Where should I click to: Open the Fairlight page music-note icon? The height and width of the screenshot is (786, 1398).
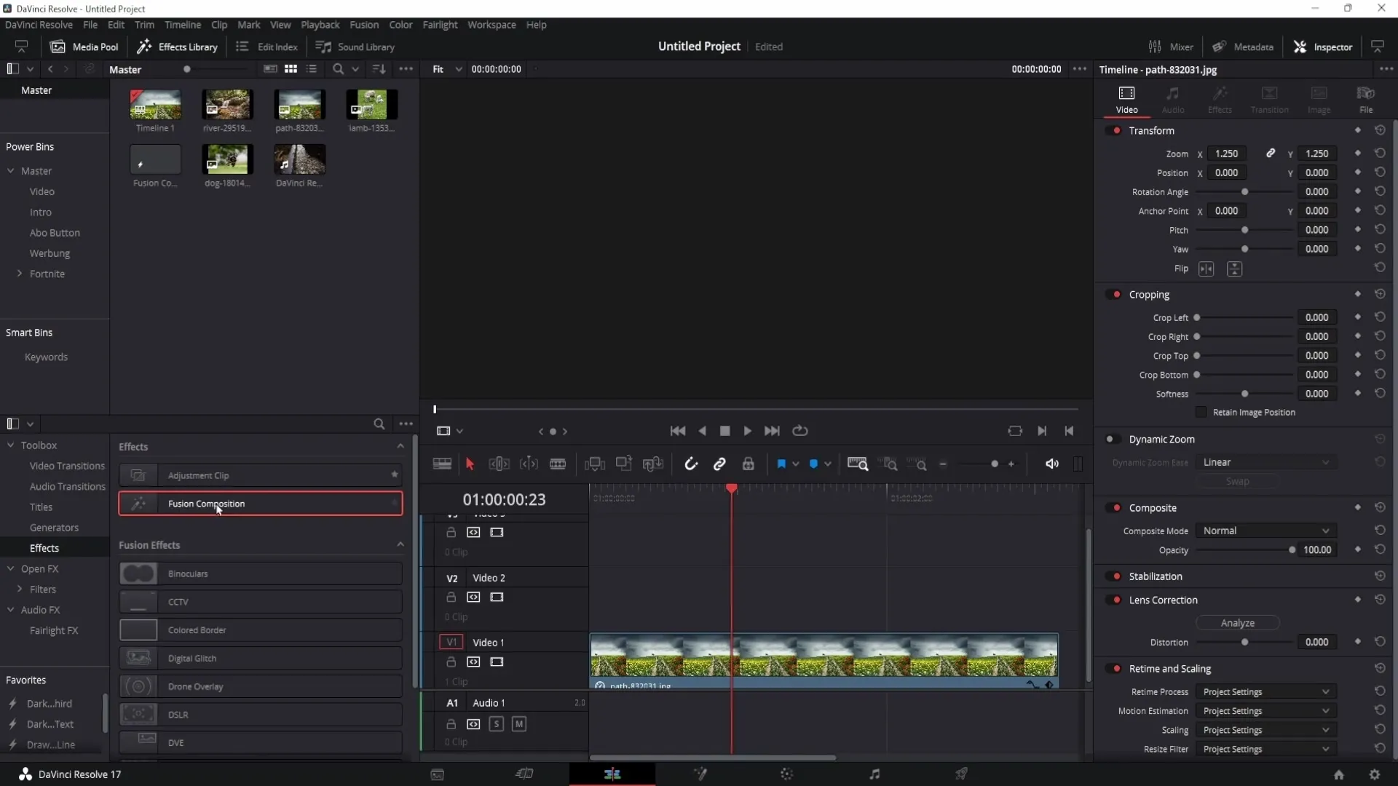(x=874, y=774)
